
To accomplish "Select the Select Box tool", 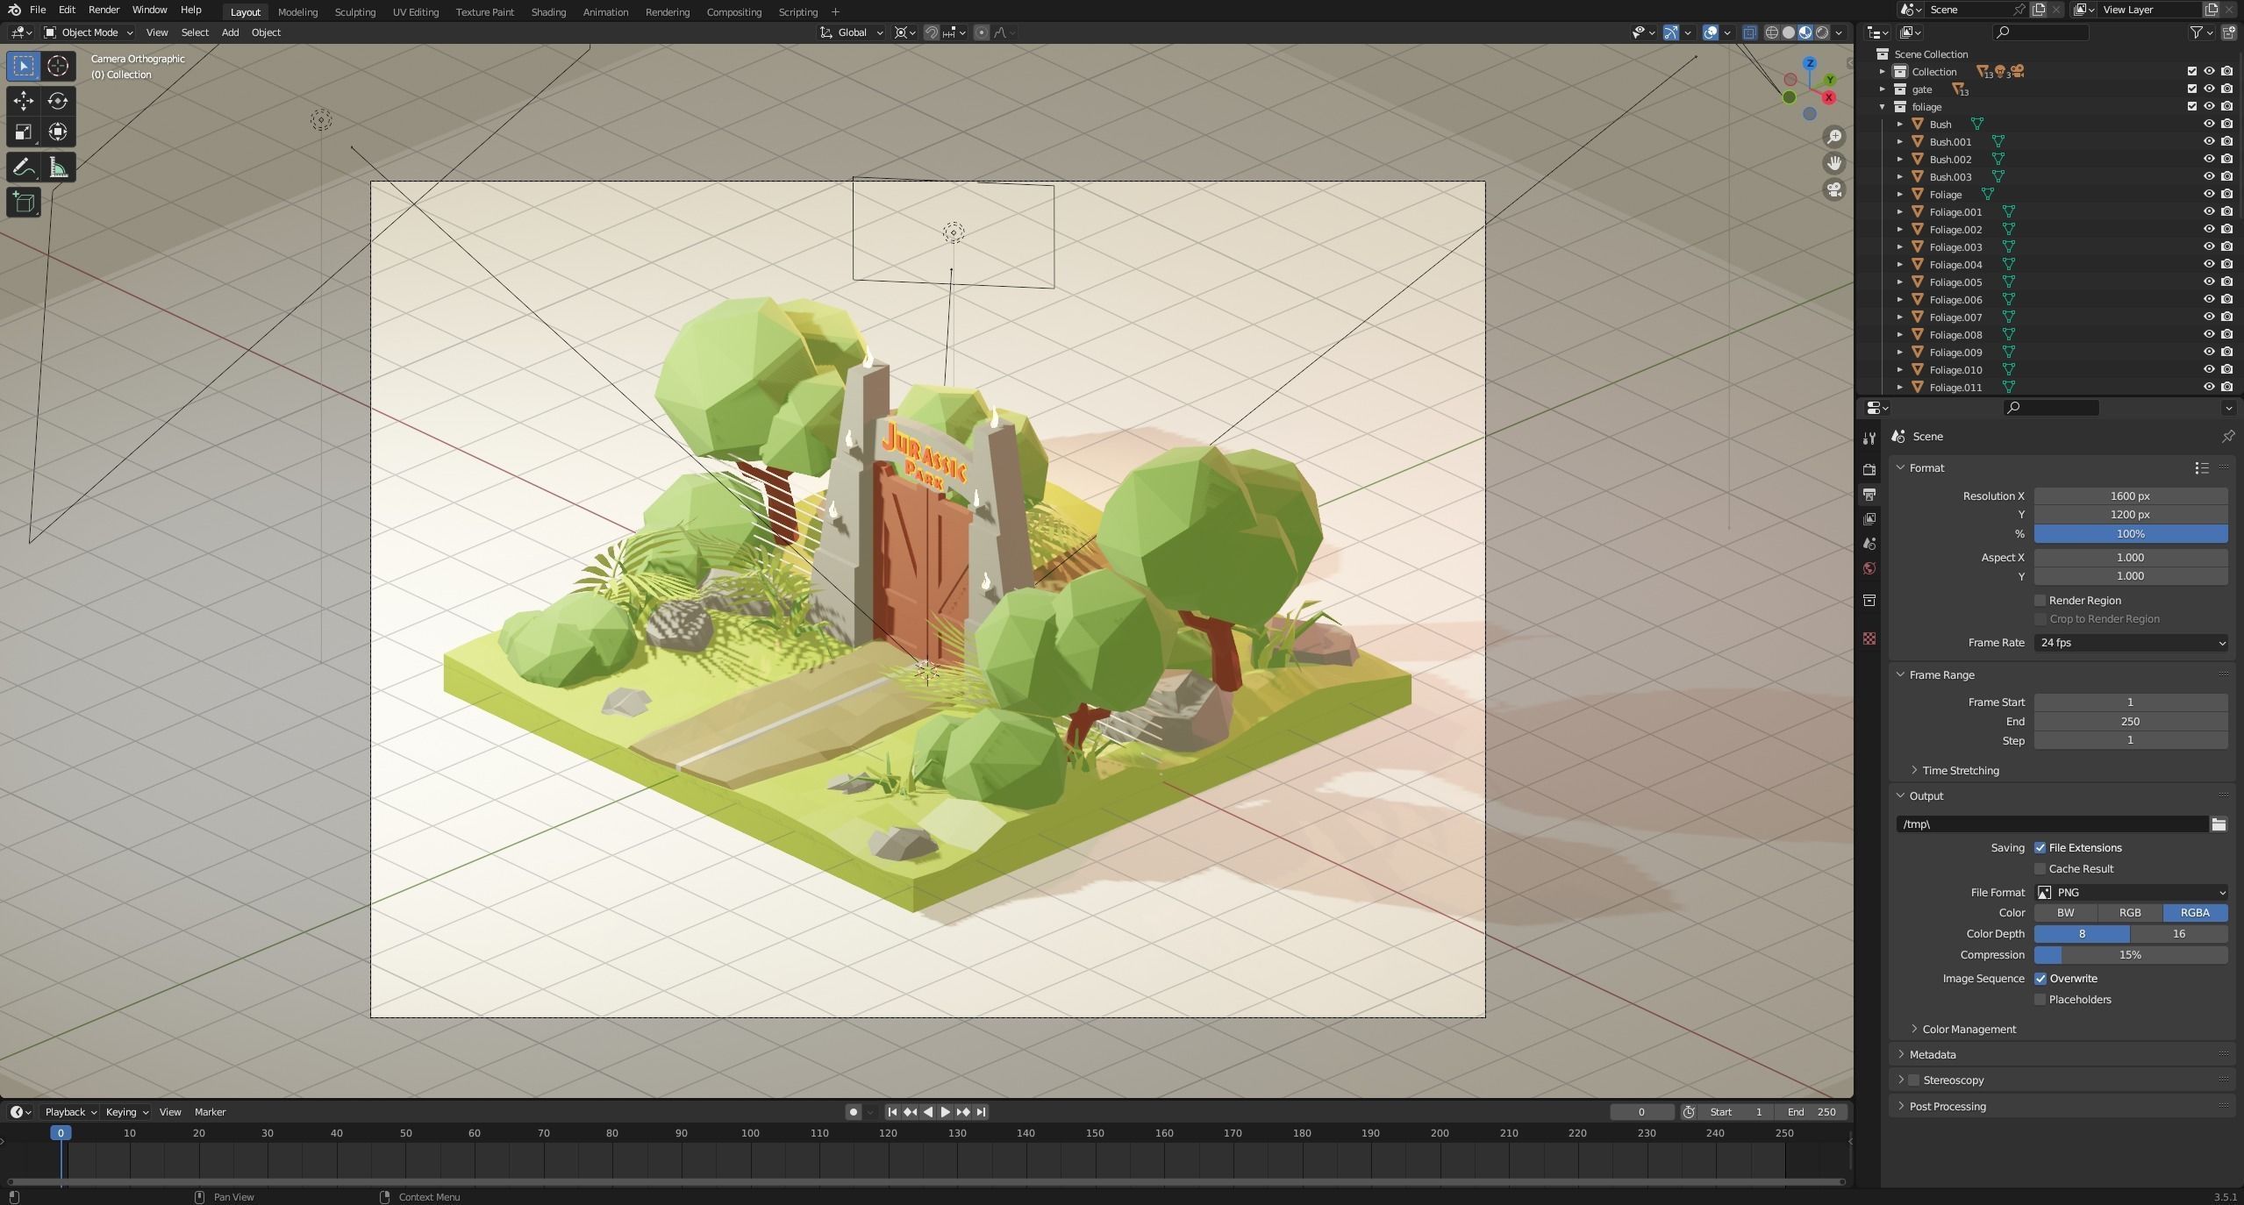I will point(24,66).
